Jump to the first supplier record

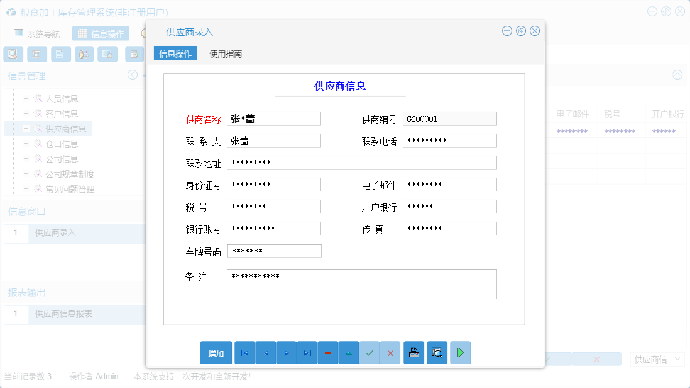pos(244,352)
